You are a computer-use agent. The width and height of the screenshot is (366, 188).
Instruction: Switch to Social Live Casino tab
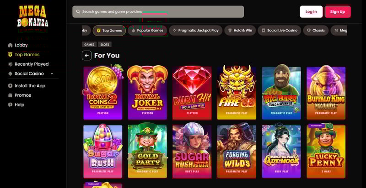280,31
